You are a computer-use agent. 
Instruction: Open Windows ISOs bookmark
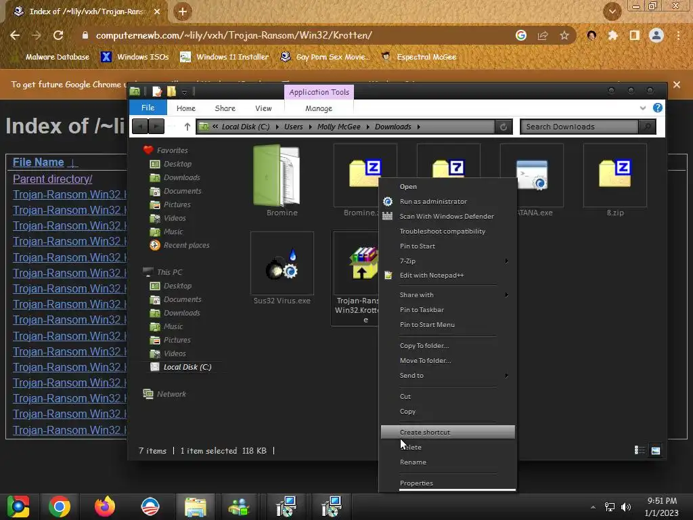pyautogui.click(x=135, y=57)
